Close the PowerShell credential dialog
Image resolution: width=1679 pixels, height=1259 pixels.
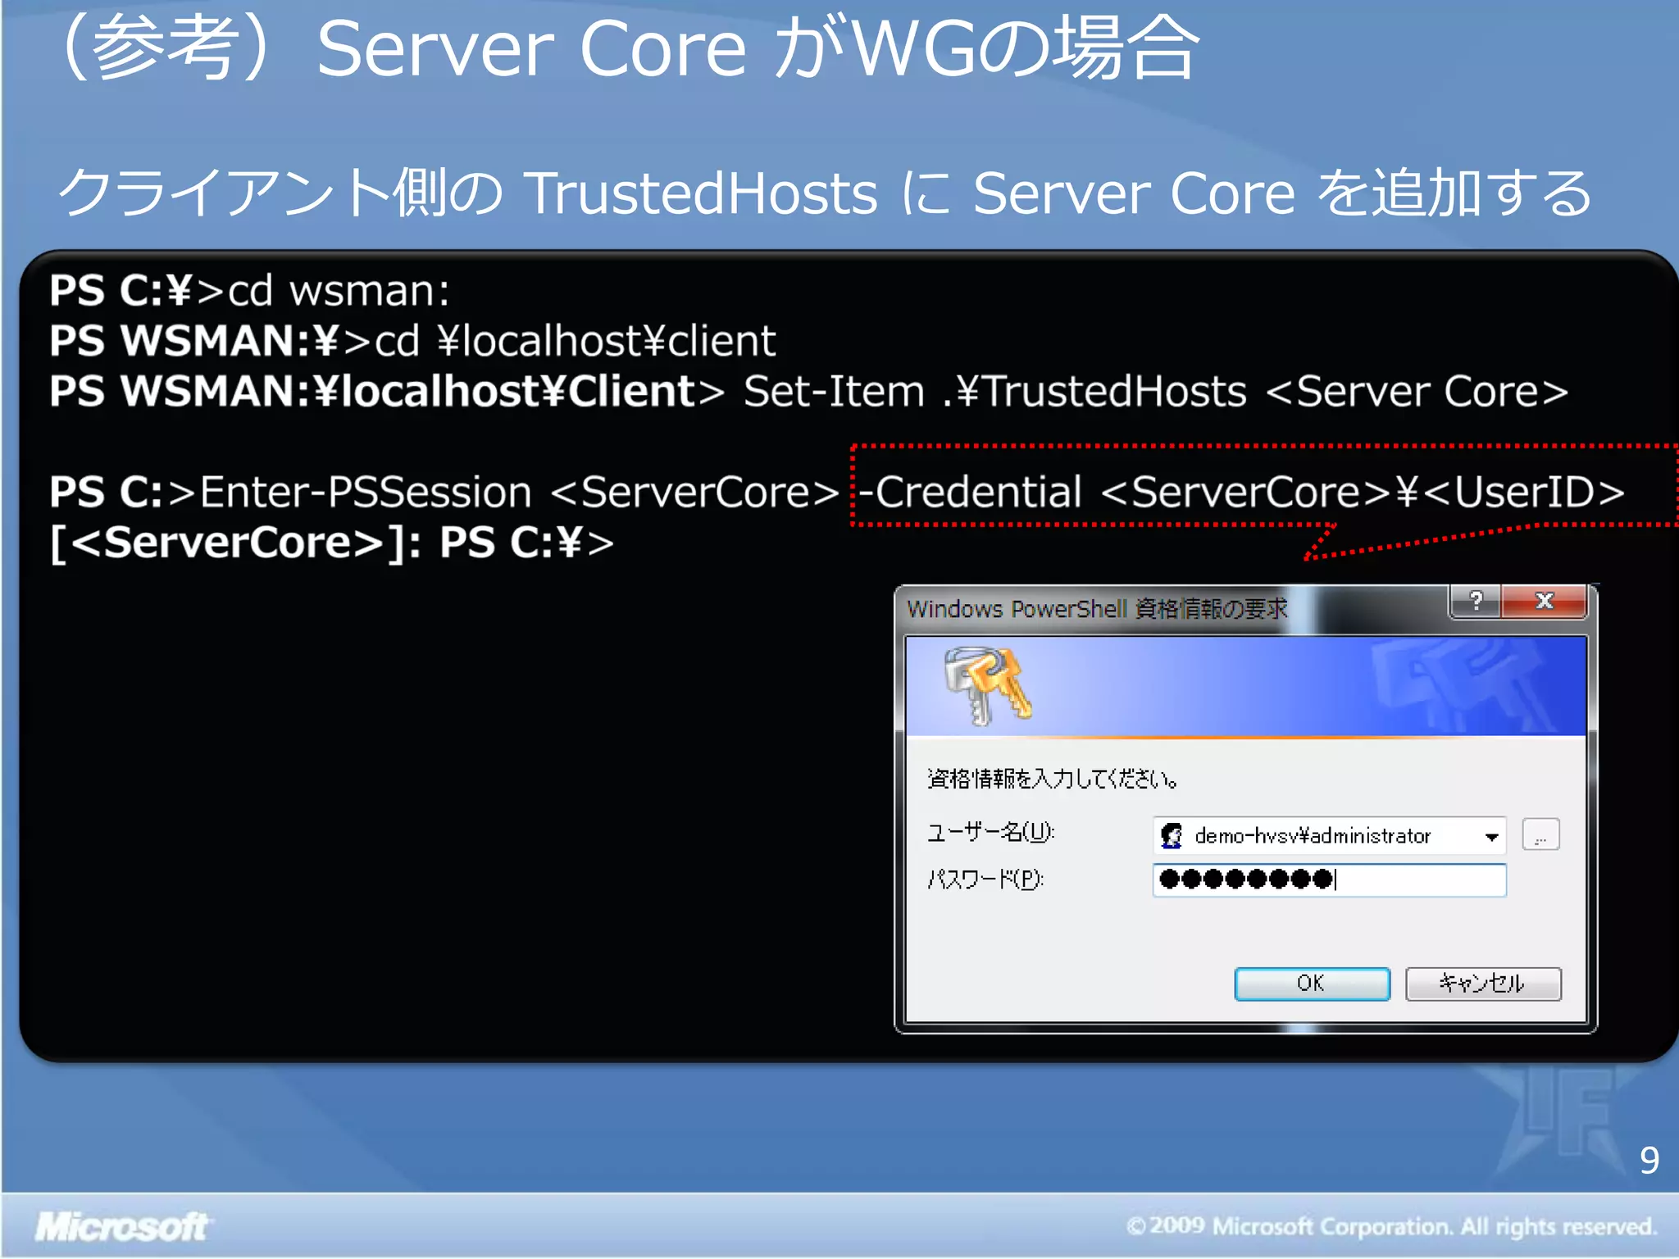pyautogui.click(x=1545, y=601)
